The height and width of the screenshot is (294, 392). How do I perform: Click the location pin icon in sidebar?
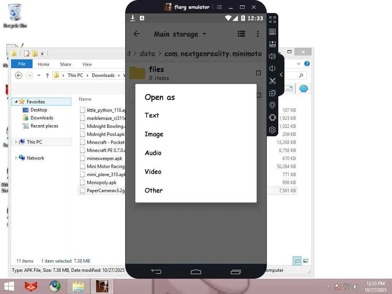click(x=272, y=105)
